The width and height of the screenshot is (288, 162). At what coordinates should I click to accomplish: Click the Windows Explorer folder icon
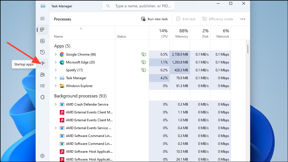(62, 86)
